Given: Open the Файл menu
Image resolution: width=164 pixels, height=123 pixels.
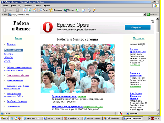Looking at the screenshot, I should 5,6.
